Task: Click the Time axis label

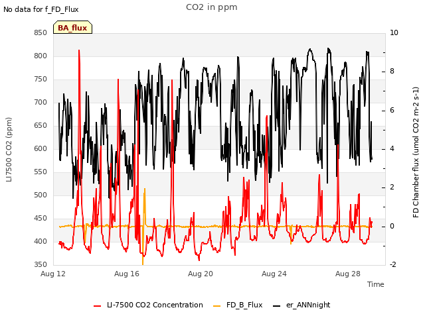Action: coord(376,284)
